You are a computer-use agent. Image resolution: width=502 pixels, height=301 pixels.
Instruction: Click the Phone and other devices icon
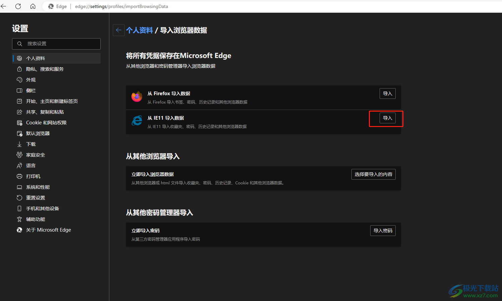click(x=19, y=208)
